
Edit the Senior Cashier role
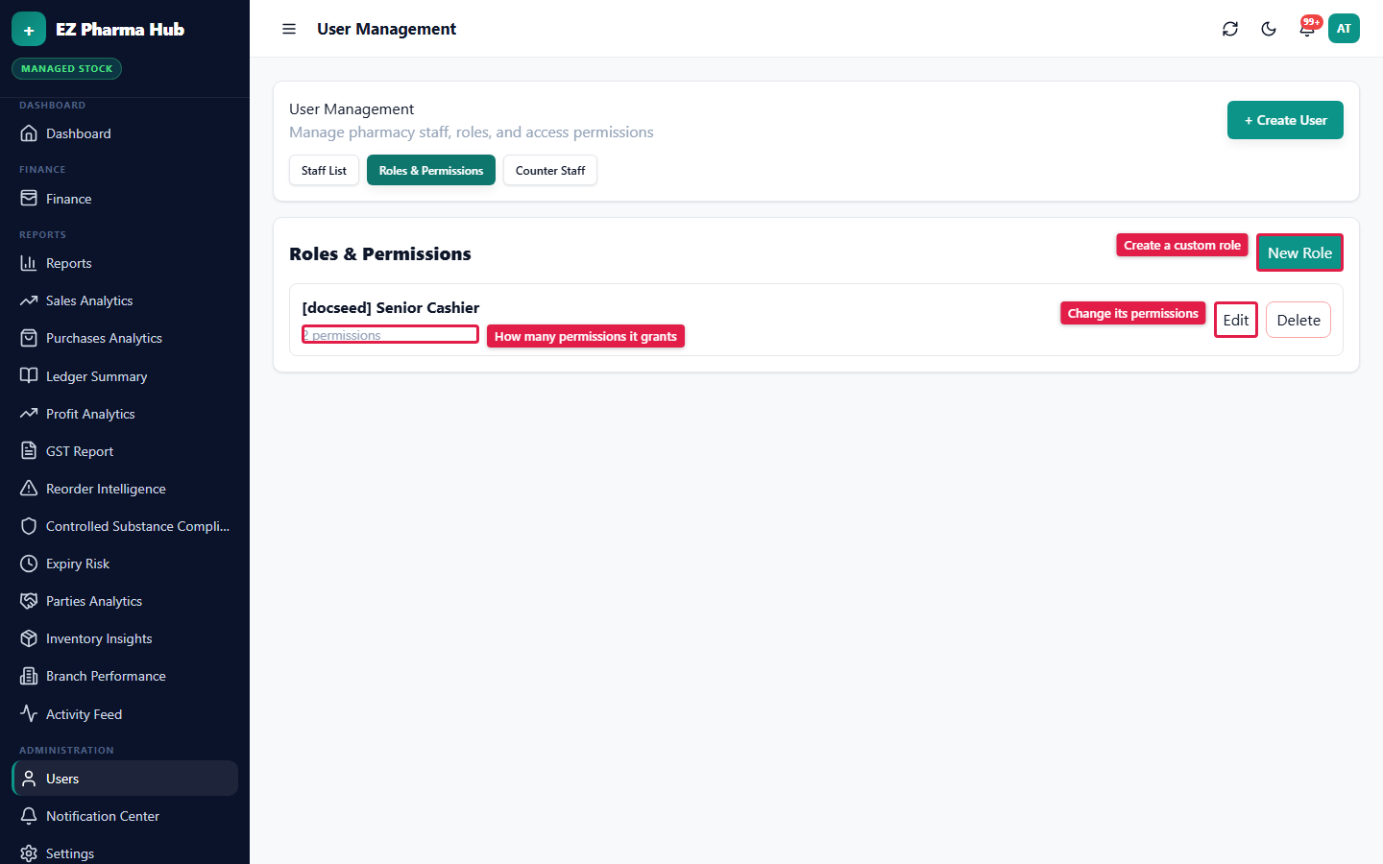pos(1236,320)
